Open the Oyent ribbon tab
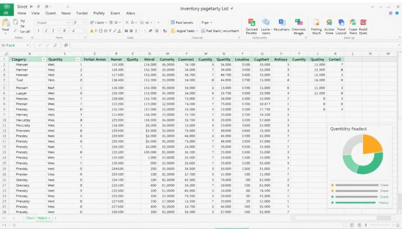 (x=50, y=13)
